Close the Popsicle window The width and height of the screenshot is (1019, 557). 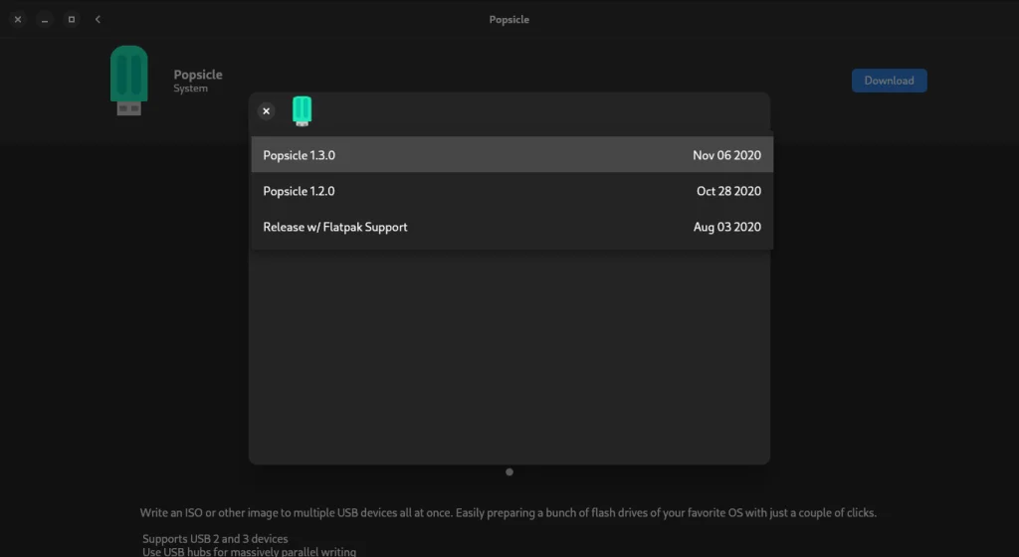[18, 19]
